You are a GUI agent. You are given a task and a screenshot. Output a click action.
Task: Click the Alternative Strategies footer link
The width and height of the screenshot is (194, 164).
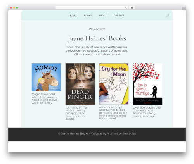[121, 133]
